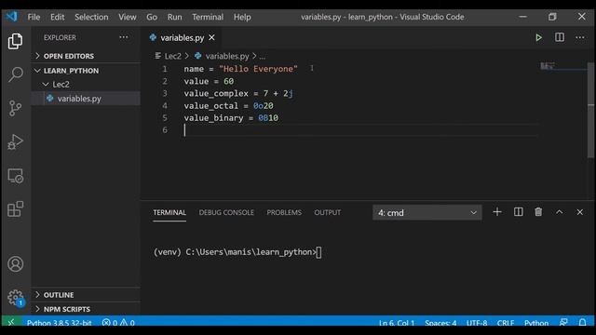Close the terminal panel
This screenshot has height=335, width=596.
579,212
